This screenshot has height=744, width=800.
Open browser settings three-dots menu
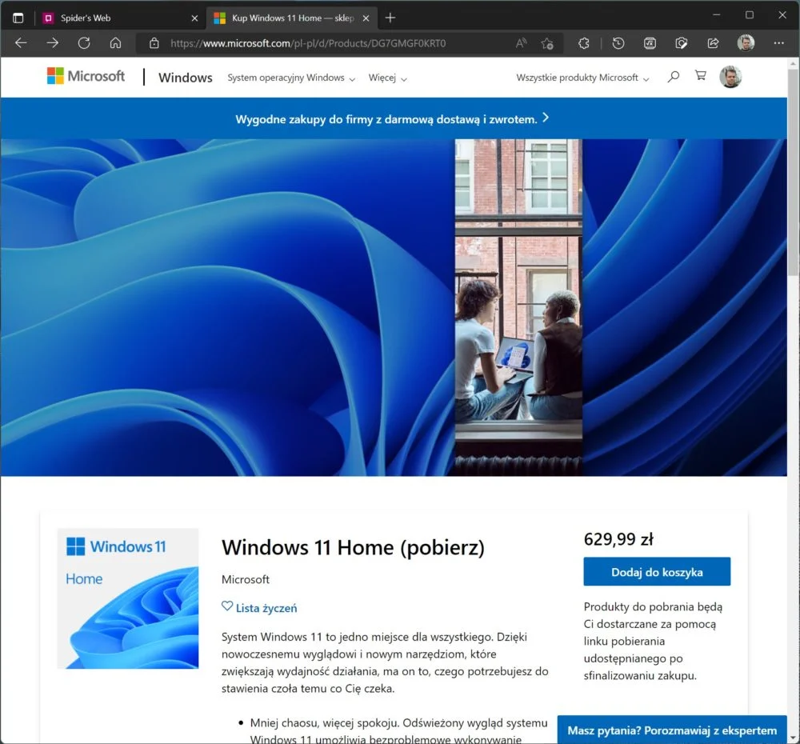tap(778, 43)
